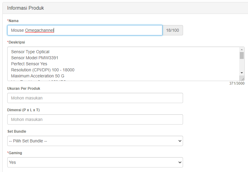Viewport: 248px width, 172px height.
Task: Click the description scrollbar up arrow
Action: pos(242,50)
